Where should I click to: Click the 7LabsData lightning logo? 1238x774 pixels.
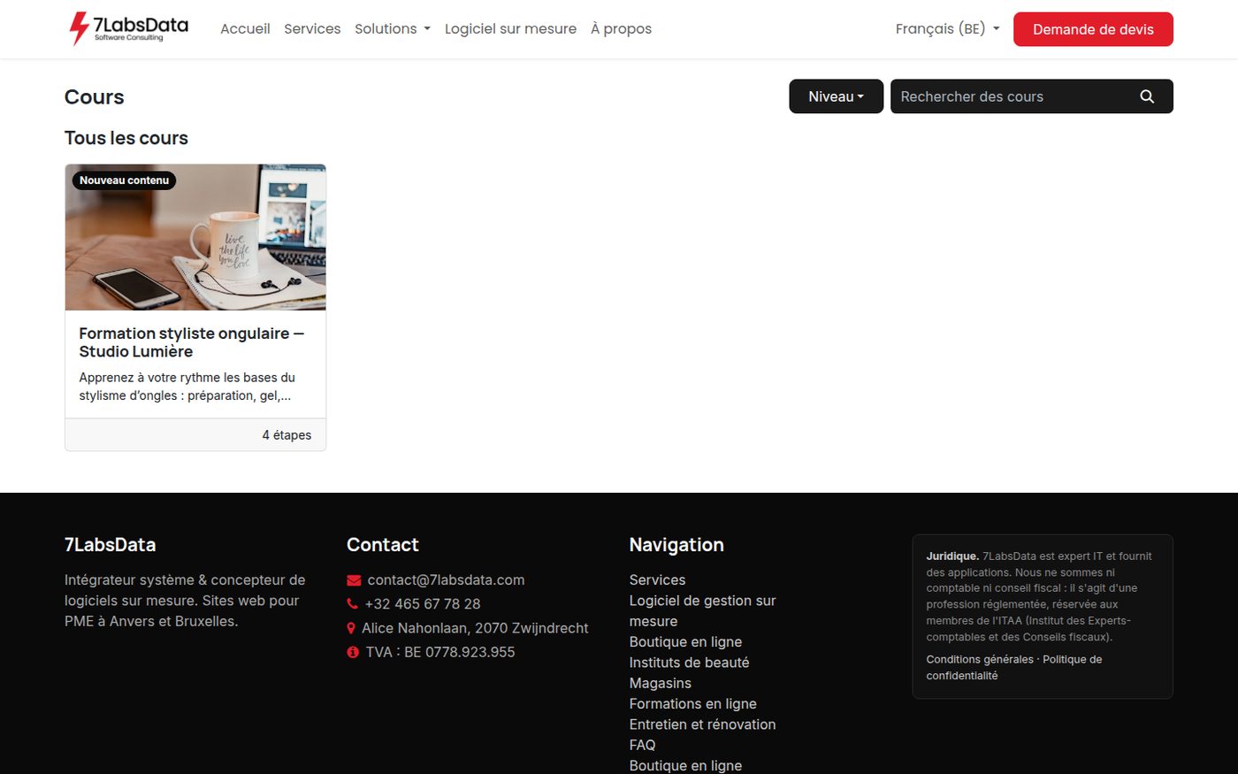[x=128, y=28]
